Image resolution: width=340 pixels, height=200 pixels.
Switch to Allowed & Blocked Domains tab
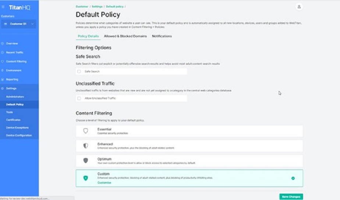click(x=125, y=36)
